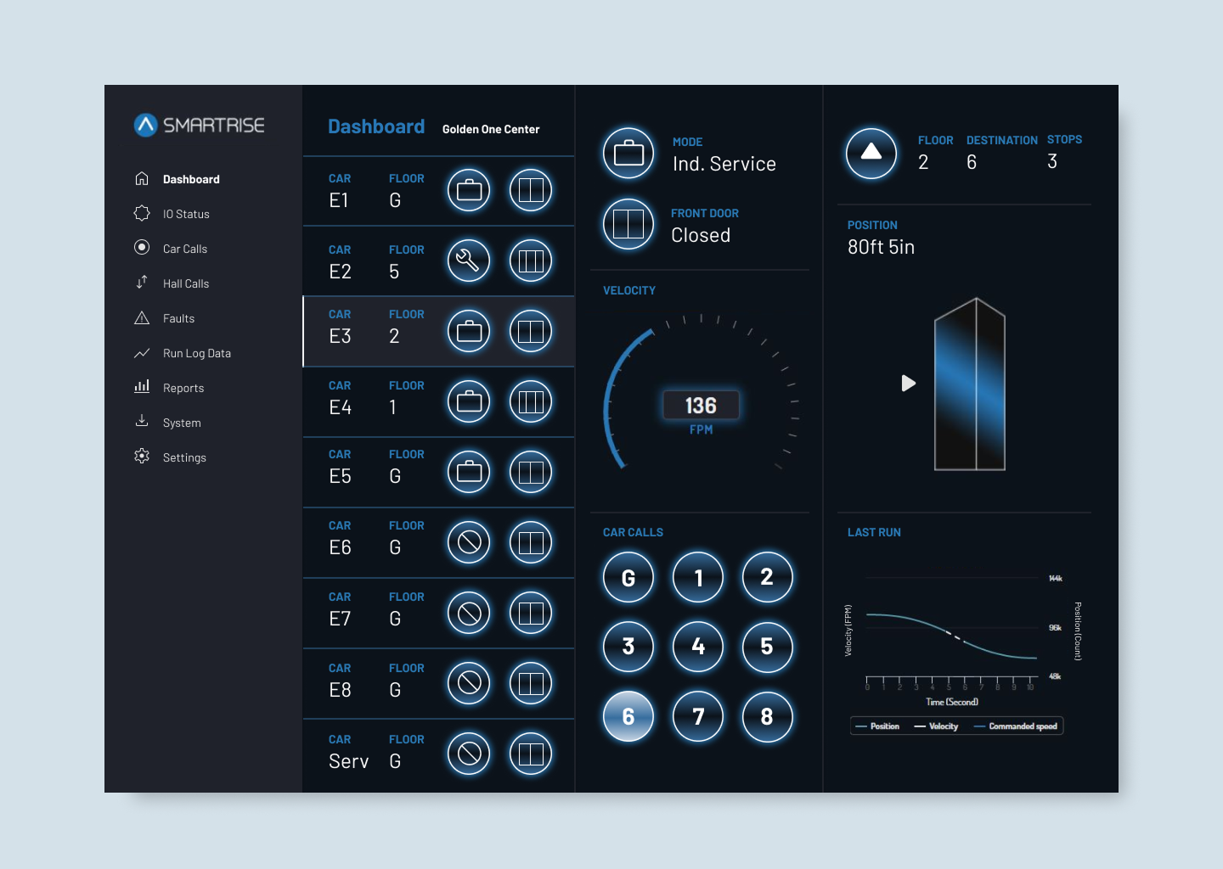The width and height of the screenshot is (1223, 869).
Task: Select the IO Status menu item
Action: pos(186,214)
